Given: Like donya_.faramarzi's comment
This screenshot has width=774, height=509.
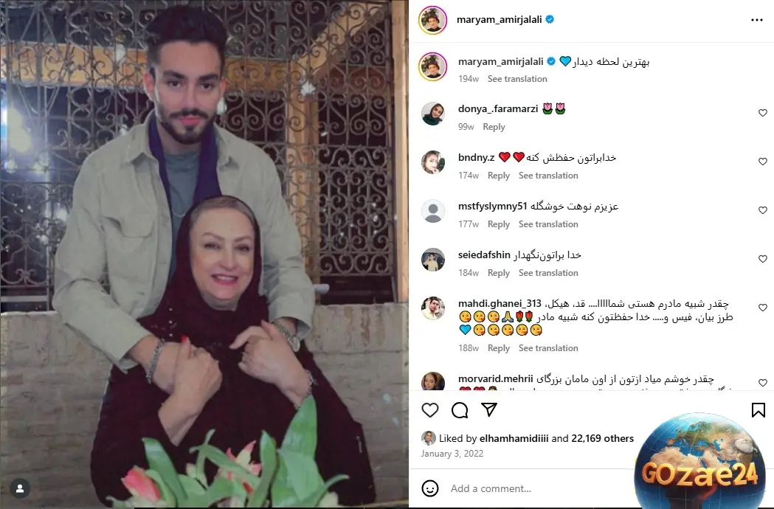Looking at the screenshot, I should (x=763, y=113).
